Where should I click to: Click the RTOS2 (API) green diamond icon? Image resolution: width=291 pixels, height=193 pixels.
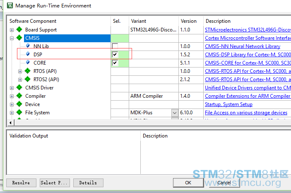click(x=27, y=79)
